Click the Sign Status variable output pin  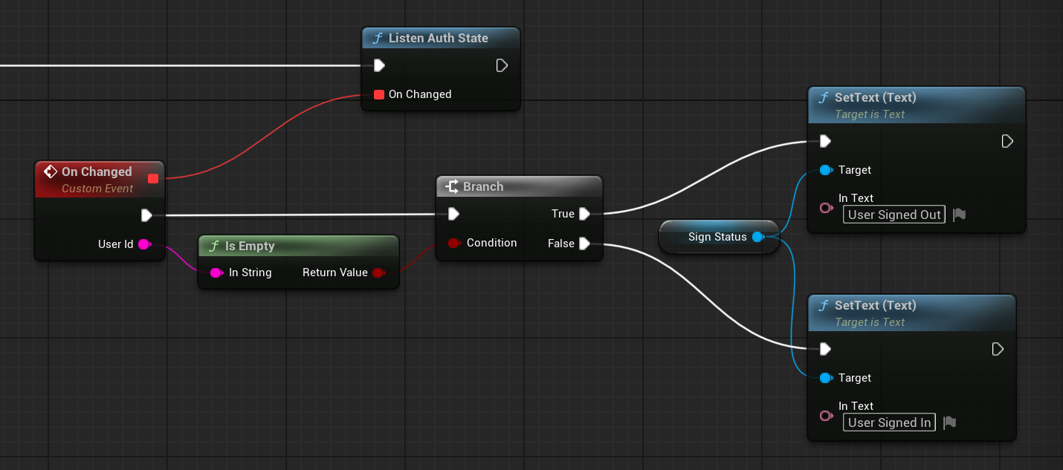point(757,237)
